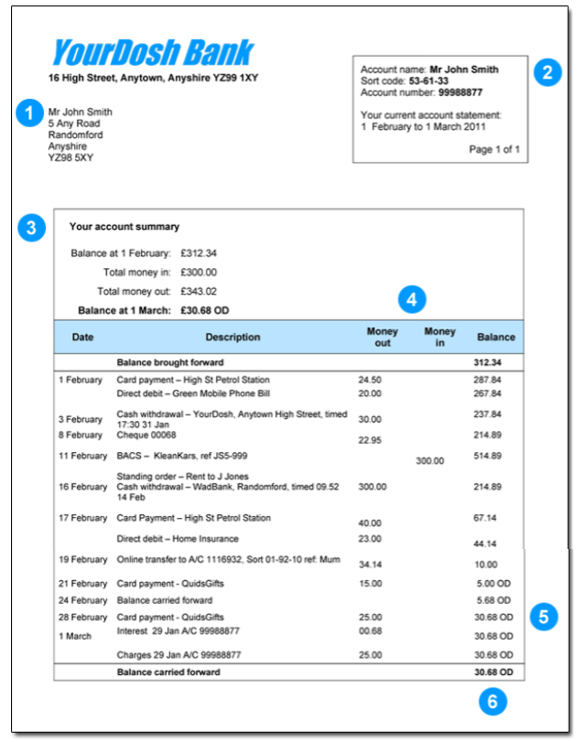Select the blue number 5 callout marker
Viewport: 580px width, 742px height.
click(543, 617)
